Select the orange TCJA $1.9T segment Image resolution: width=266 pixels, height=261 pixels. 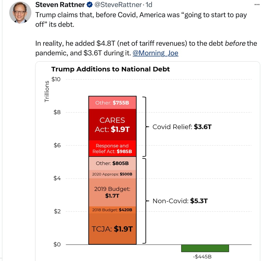click(112, 229)
